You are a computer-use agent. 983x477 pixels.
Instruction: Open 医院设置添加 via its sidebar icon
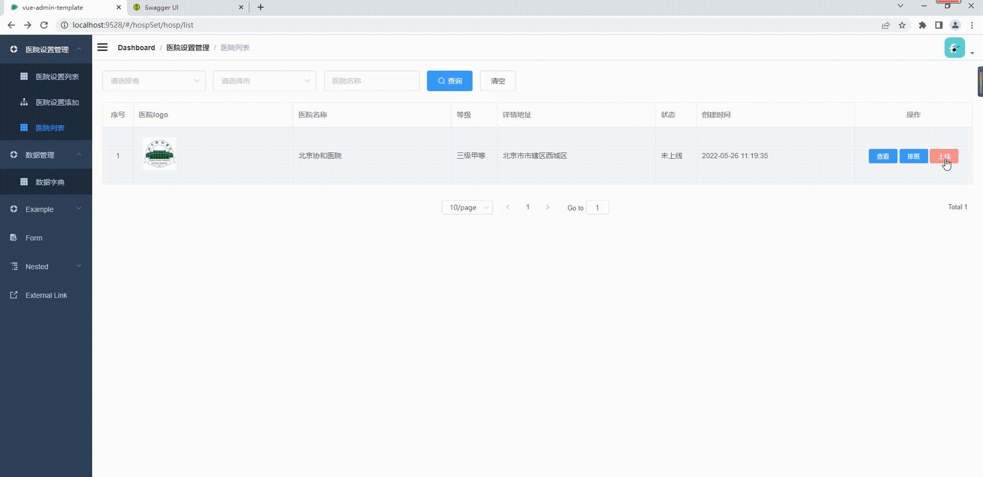coord(24,102)
